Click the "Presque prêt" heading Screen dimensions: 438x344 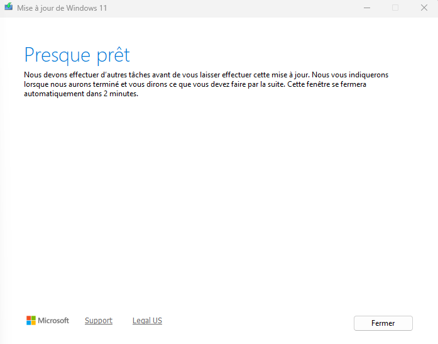pyautogui.click(x=77, y=55)
